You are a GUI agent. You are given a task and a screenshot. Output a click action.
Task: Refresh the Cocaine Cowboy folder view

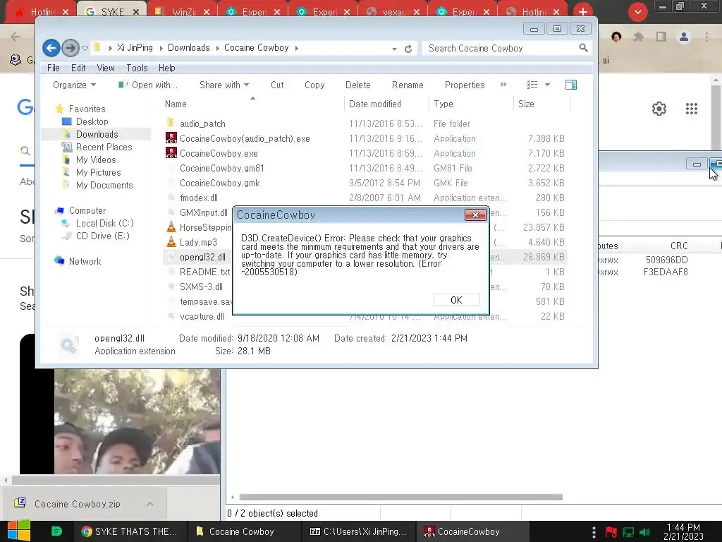[408, 49]
